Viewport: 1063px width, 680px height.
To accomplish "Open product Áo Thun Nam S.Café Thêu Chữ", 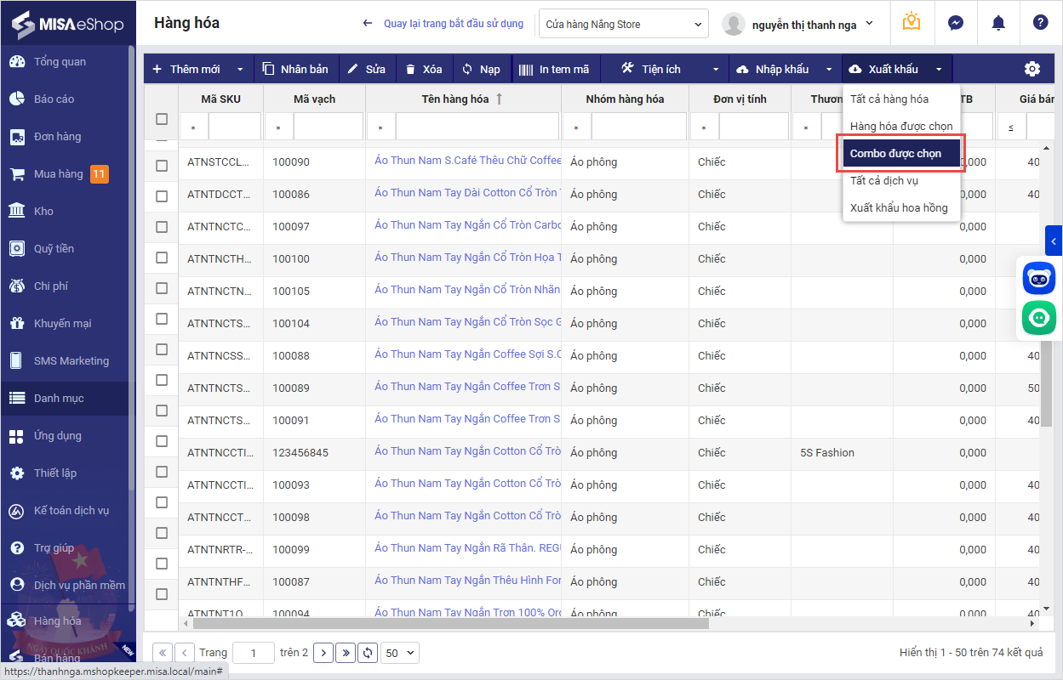I will (x=468, y=160).
